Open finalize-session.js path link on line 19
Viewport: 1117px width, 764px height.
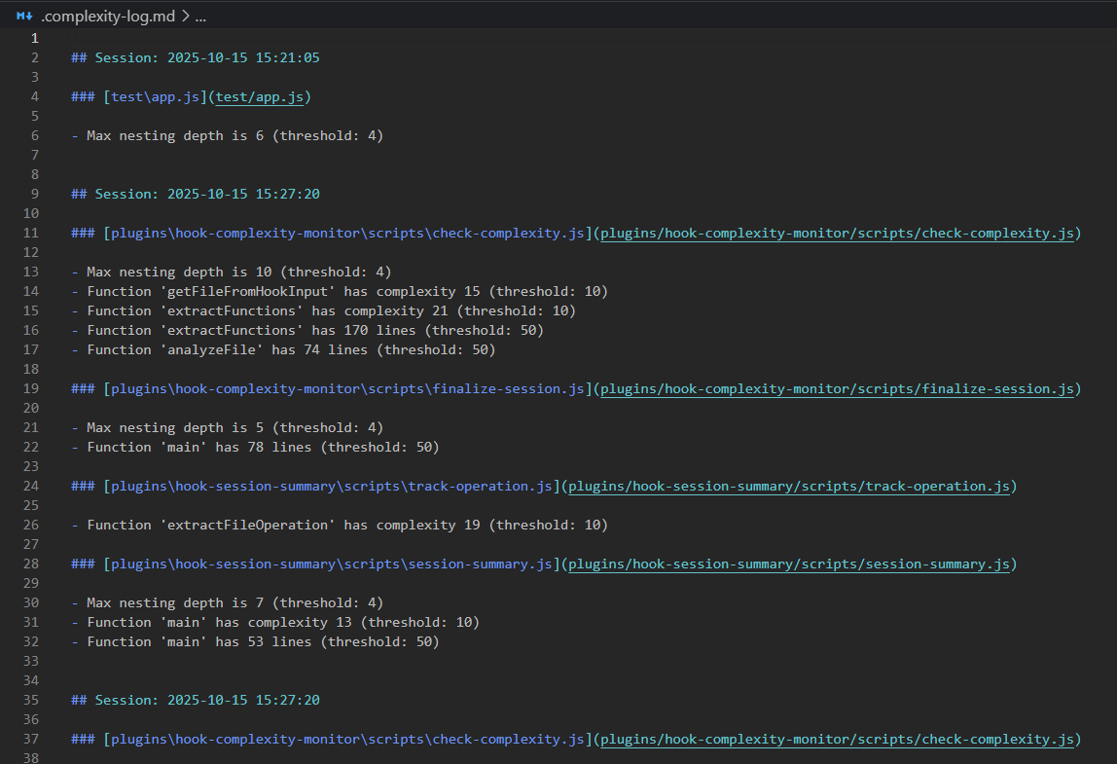click(x=837, y=389)
